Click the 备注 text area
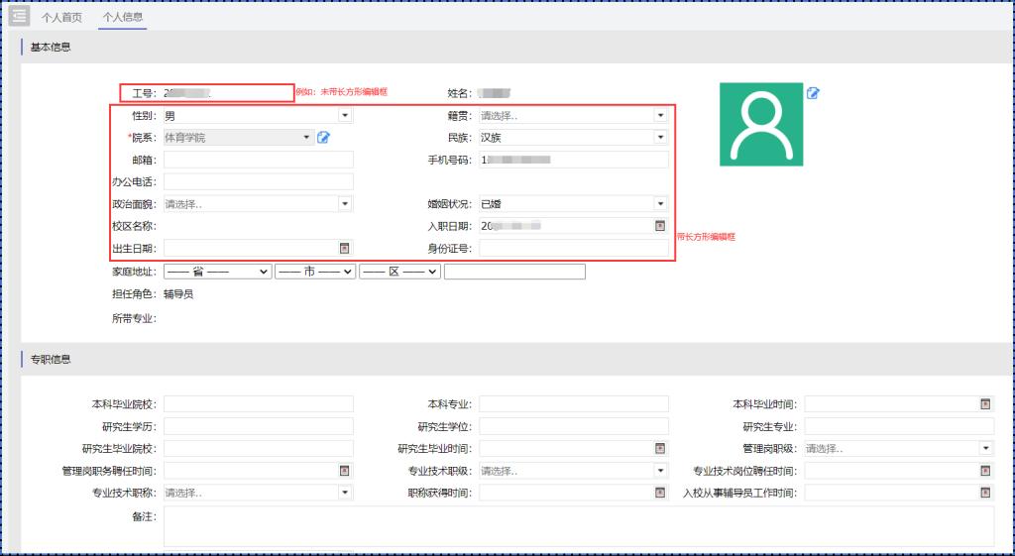The image size is (1015, 556). coord(578,526)
